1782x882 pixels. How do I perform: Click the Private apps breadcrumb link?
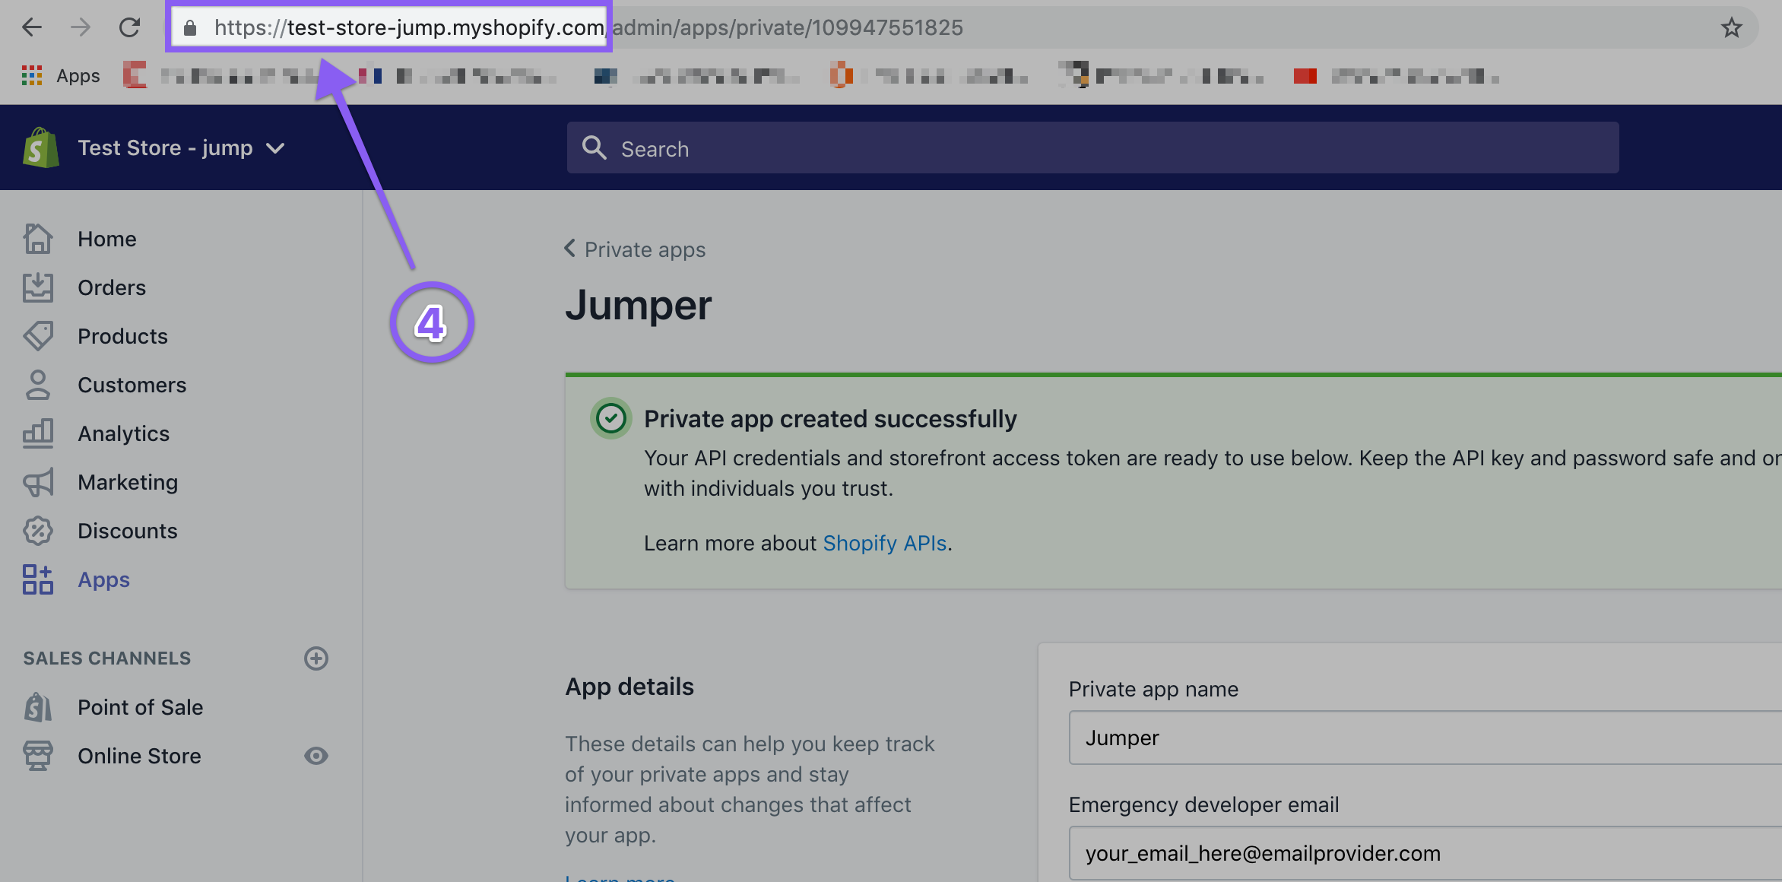tap(645, 249)
